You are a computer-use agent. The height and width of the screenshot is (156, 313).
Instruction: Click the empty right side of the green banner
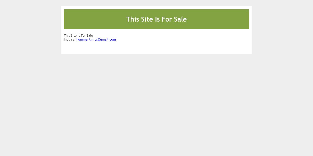[218, 19]
